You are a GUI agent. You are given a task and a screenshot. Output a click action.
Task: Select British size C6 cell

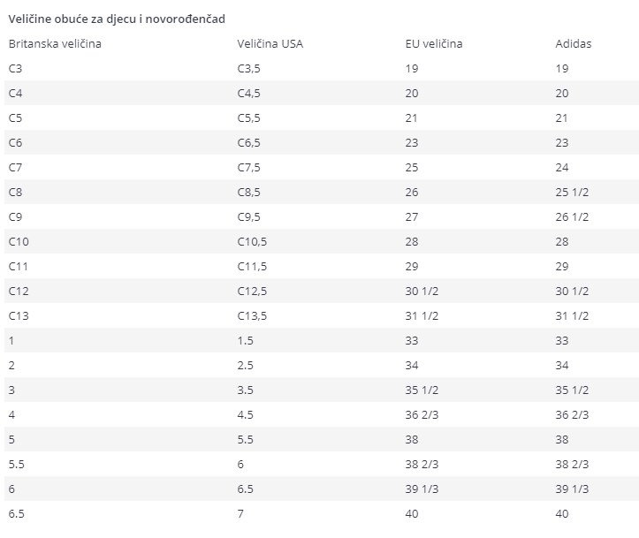click(x=16, y=142)
